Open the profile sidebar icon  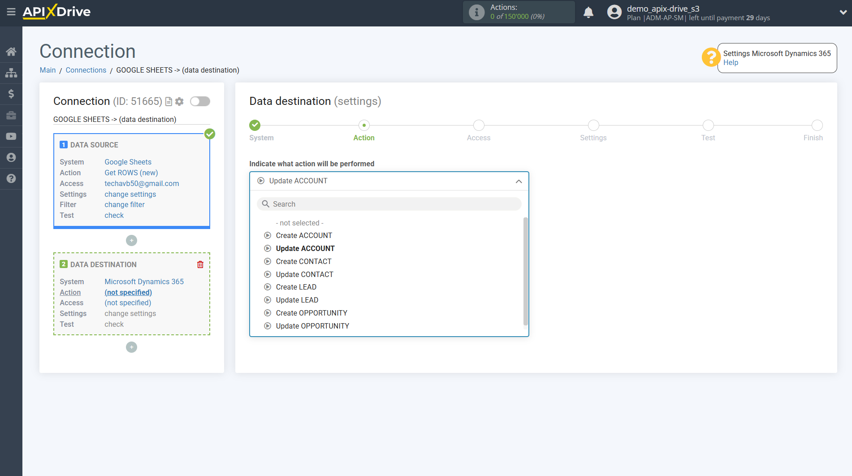pyautogui.click(x=11, y=157)
